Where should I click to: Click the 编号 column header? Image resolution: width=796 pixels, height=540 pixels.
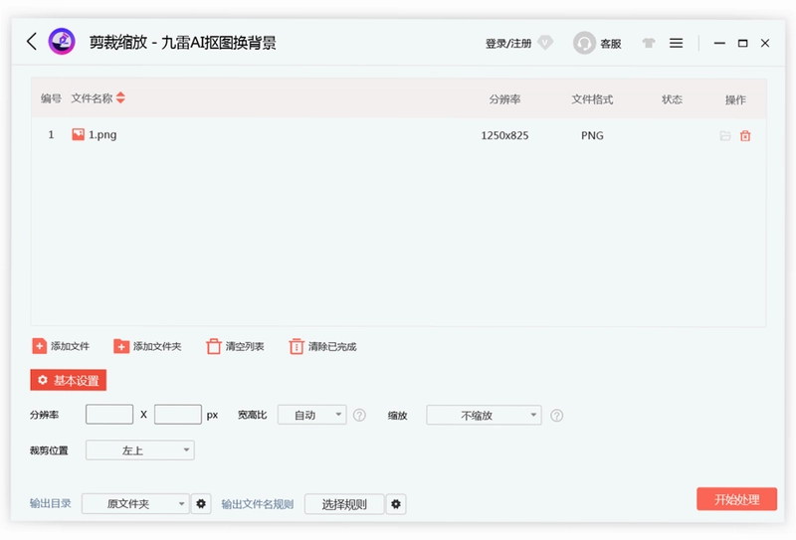[x=51, y=98]
